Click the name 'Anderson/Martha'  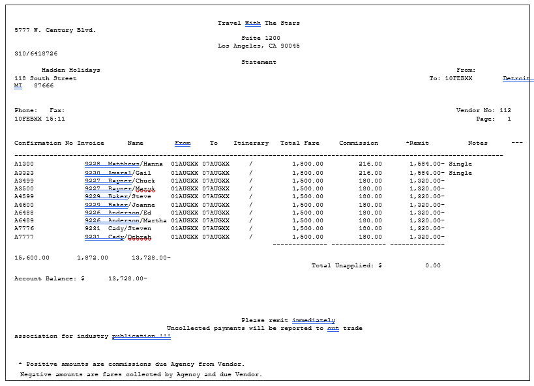tap(137, 220)
